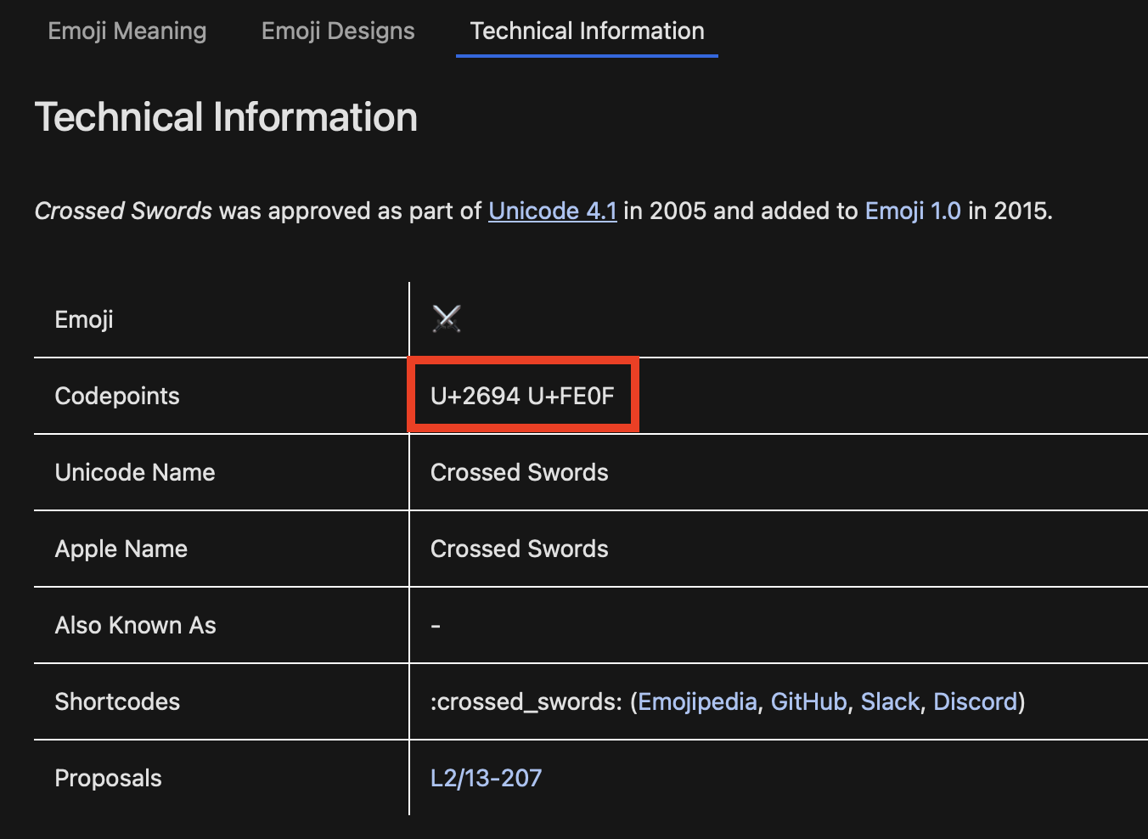This screenshot has height=839, width=1148.
Task: Open the Emoji Designs tab
Action: point(338,31)
